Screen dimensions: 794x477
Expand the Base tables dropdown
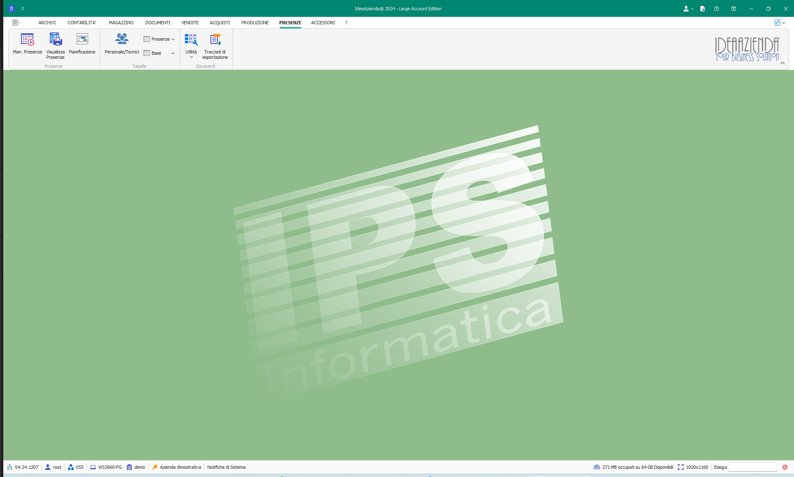[x=159, y=53]
